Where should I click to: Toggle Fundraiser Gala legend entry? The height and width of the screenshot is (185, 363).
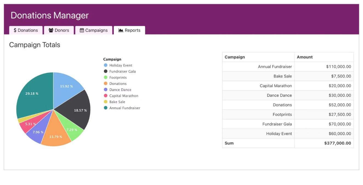pos(122,71)
